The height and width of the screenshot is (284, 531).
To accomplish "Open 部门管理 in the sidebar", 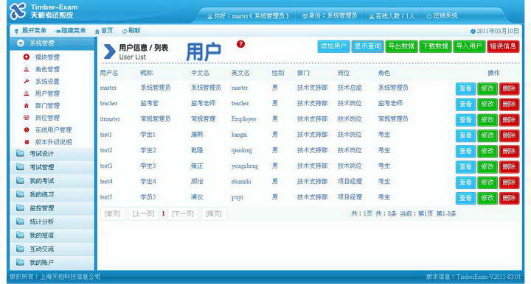I will (x=47, y=106).
